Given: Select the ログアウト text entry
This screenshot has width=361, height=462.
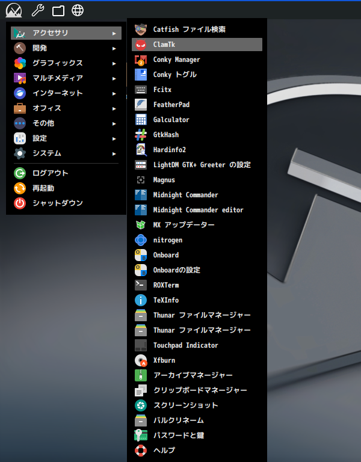Looking at the screenshot, I should [51, 173].
